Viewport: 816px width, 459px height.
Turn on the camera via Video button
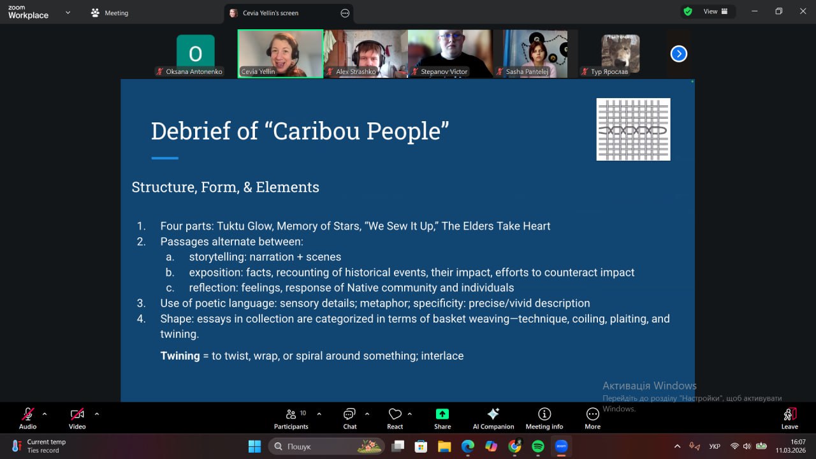pos(77,418)
